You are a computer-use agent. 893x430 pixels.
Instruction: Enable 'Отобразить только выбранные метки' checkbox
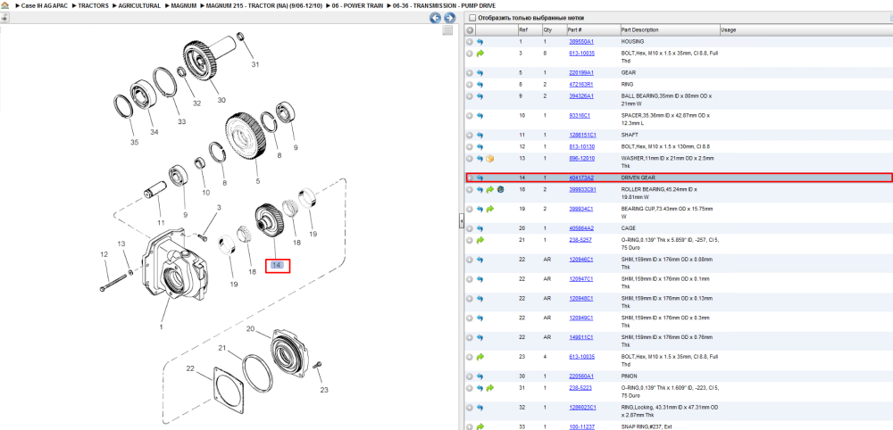(472, 18)
